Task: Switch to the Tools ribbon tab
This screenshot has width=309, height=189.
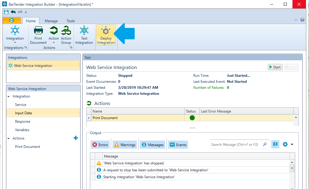Action: pos(71,21)
